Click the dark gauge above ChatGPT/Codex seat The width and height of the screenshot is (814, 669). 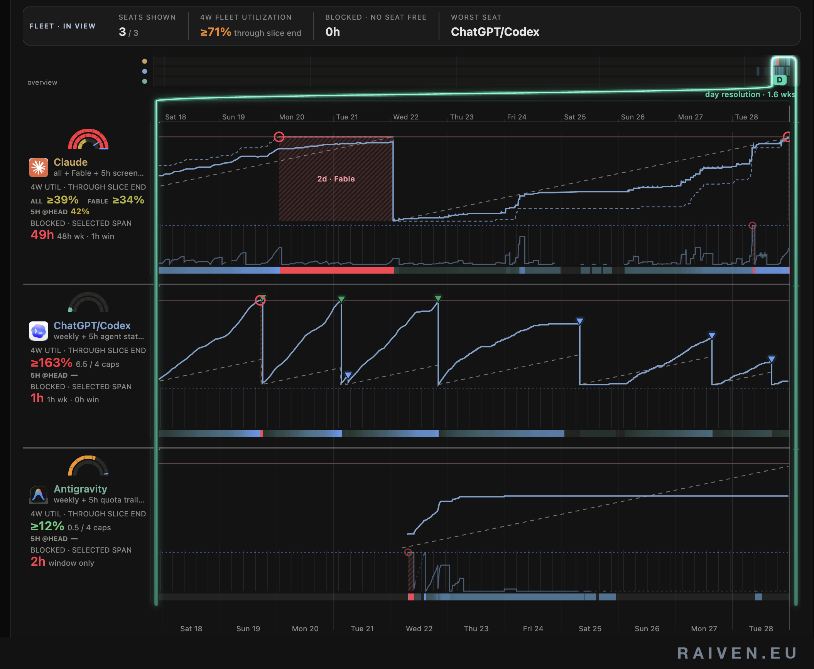(x=88, y=303)
